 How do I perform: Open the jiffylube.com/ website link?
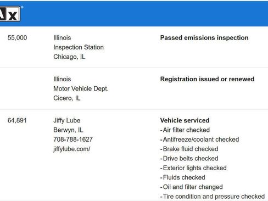(x=72, y=149)
